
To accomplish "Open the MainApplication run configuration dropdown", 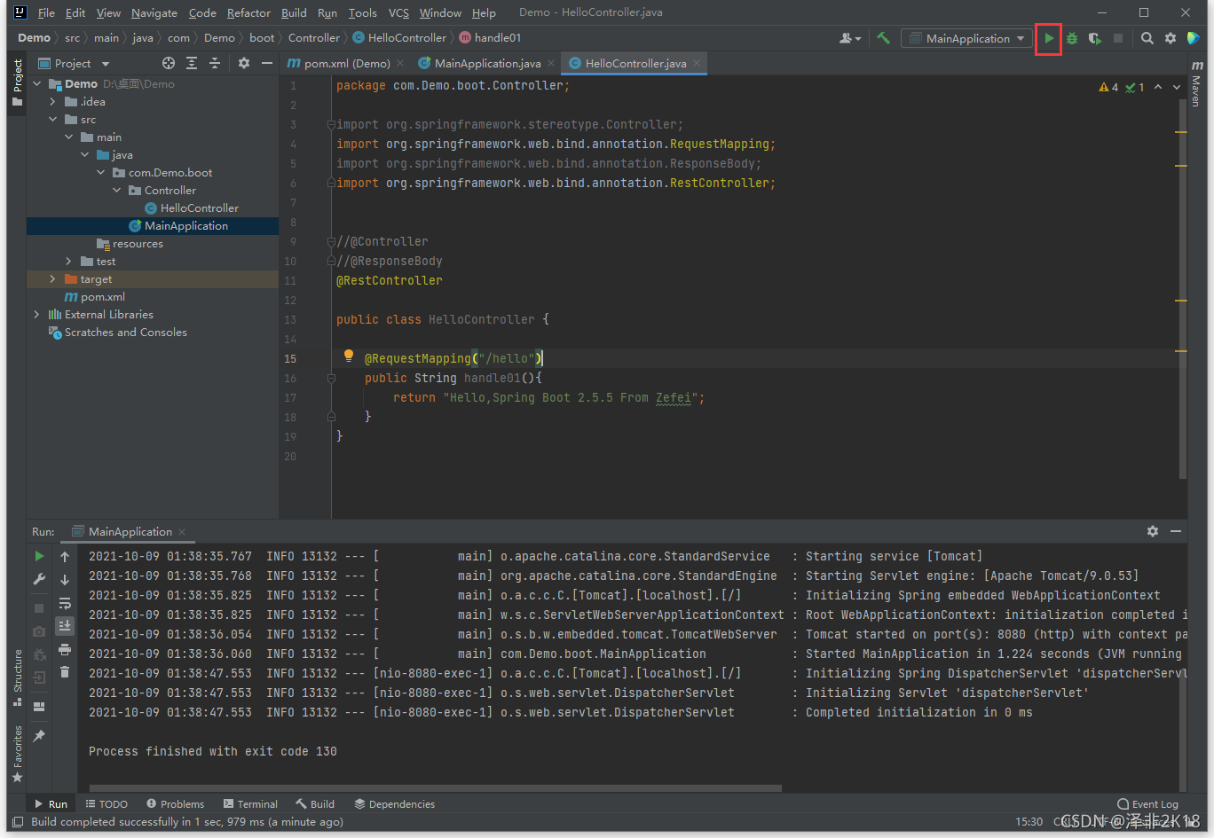I will [967, 38].
